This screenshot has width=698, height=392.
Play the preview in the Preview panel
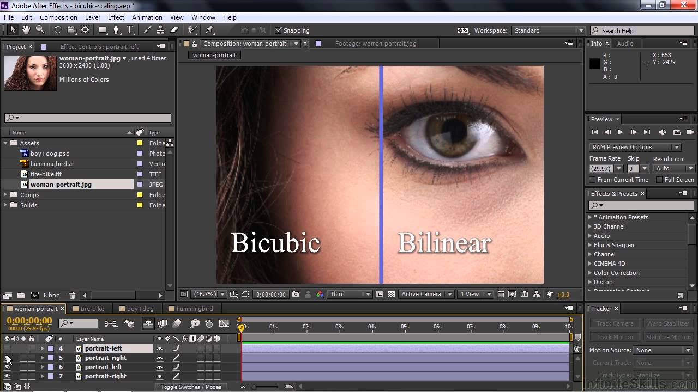(x=620, y=132)
